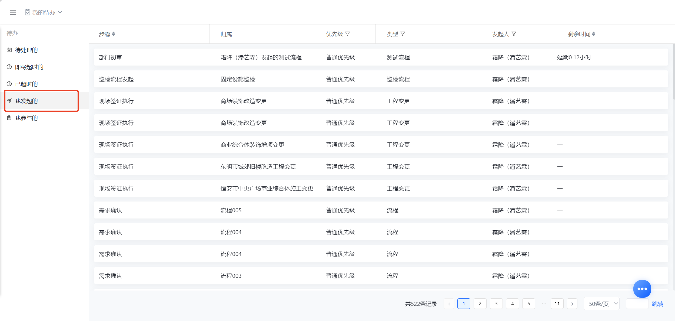Go to previous page arrow
Image resolution: width=675 pixels, height=321 pixels.
pos(449,304)
